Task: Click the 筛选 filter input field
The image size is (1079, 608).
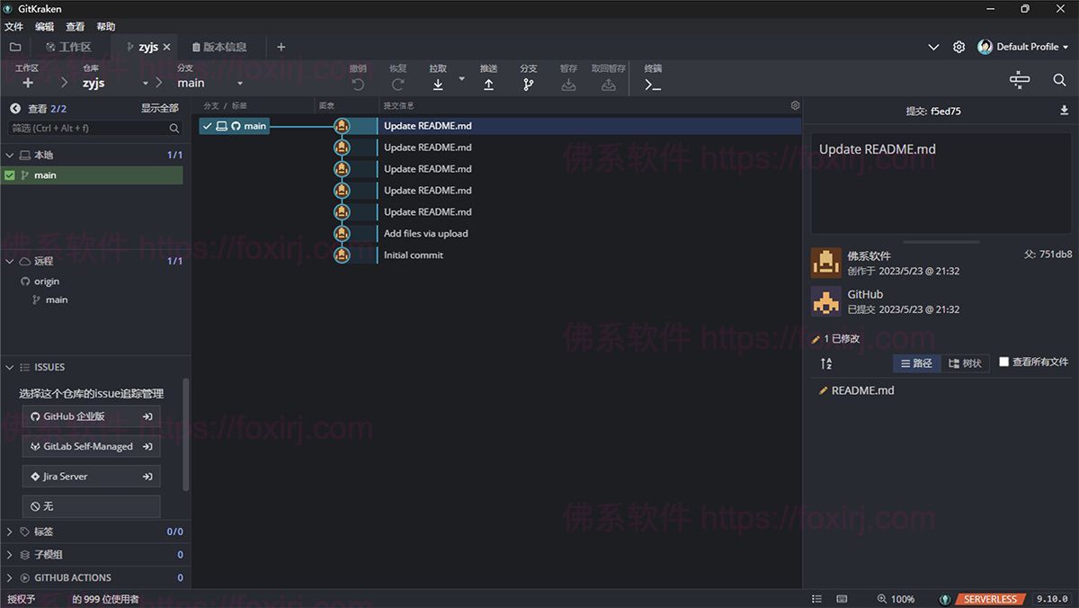Action: pos(90,128)
